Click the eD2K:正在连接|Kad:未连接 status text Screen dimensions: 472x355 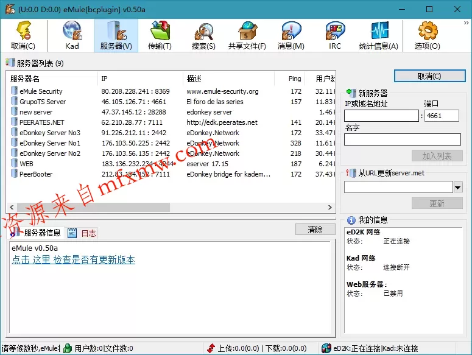pyautogui.click(x=376, y=348)
